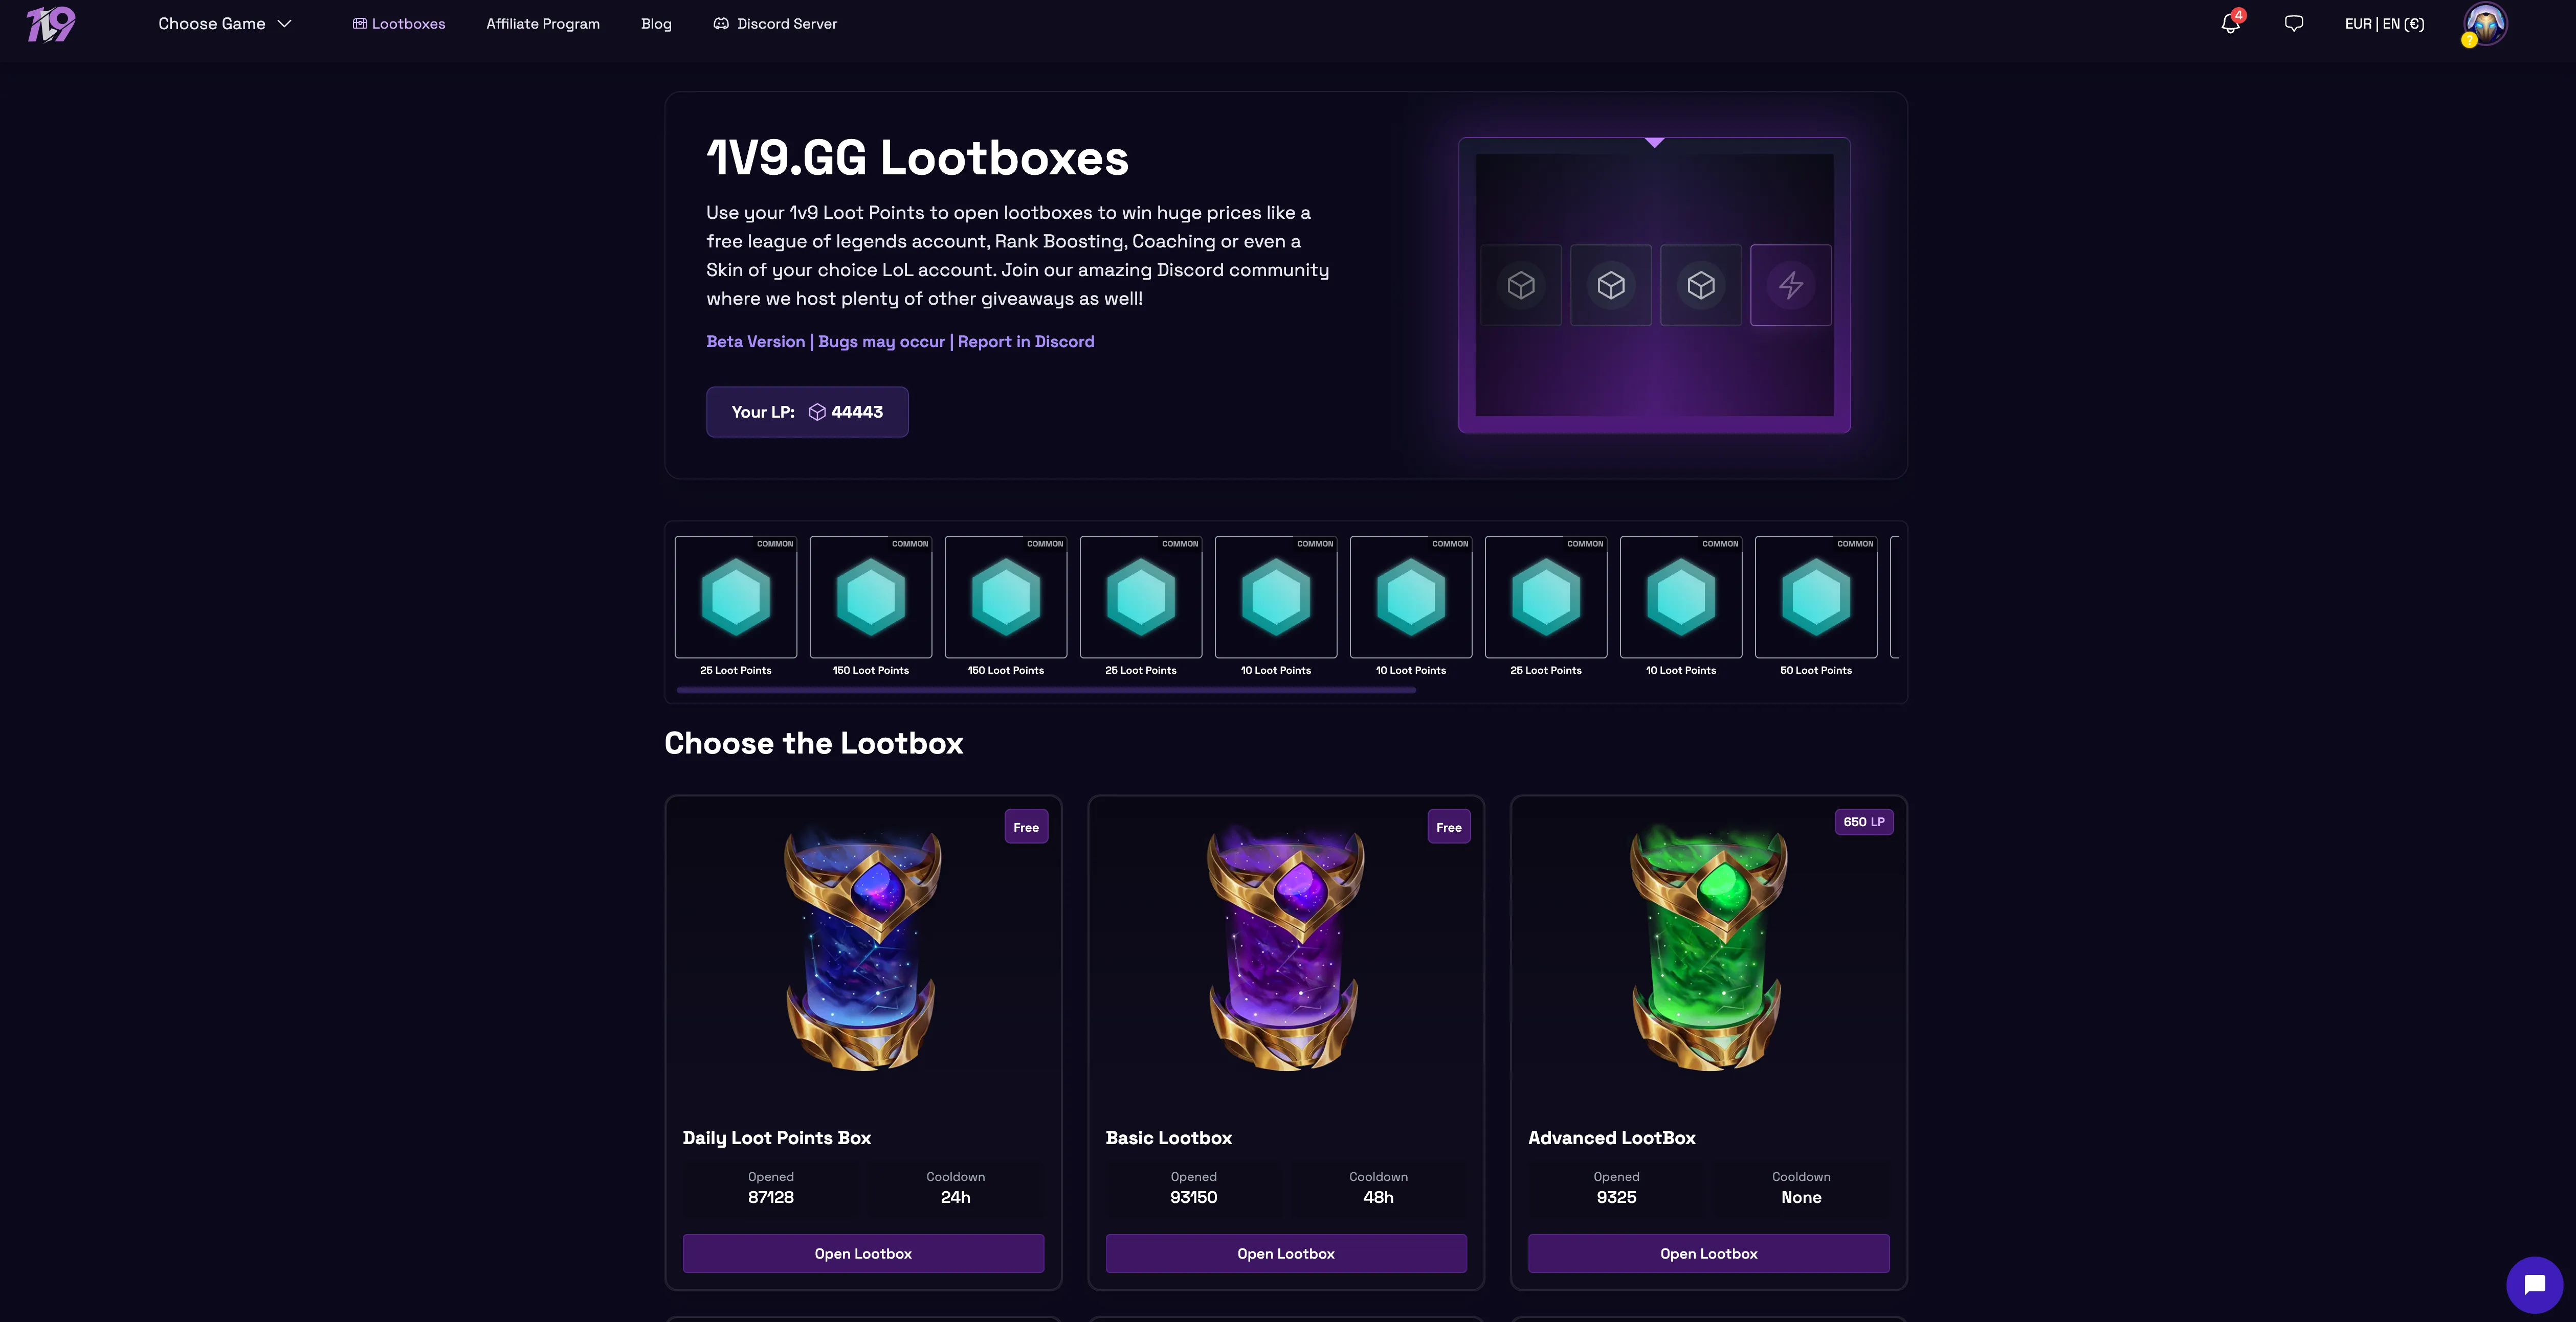
Task: Click the first cube slot icon
Action: (1521, 286)
